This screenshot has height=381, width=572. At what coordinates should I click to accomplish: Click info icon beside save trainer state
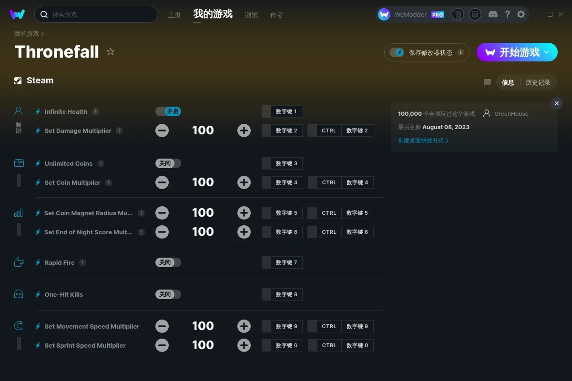[x=460, y=52]
